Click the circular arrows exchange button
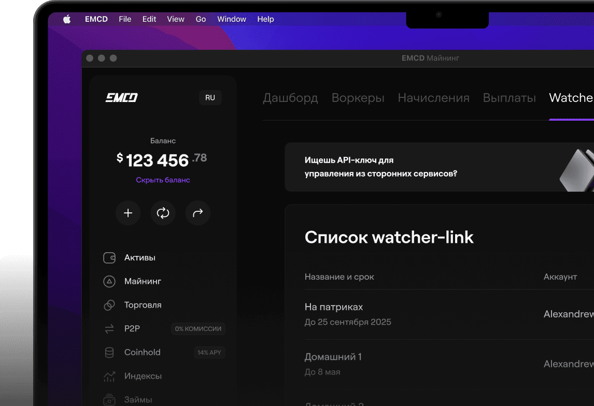Image resolution: width=594 pixels, height=406 pixels. pyautogui.click(x=163, y=213)
